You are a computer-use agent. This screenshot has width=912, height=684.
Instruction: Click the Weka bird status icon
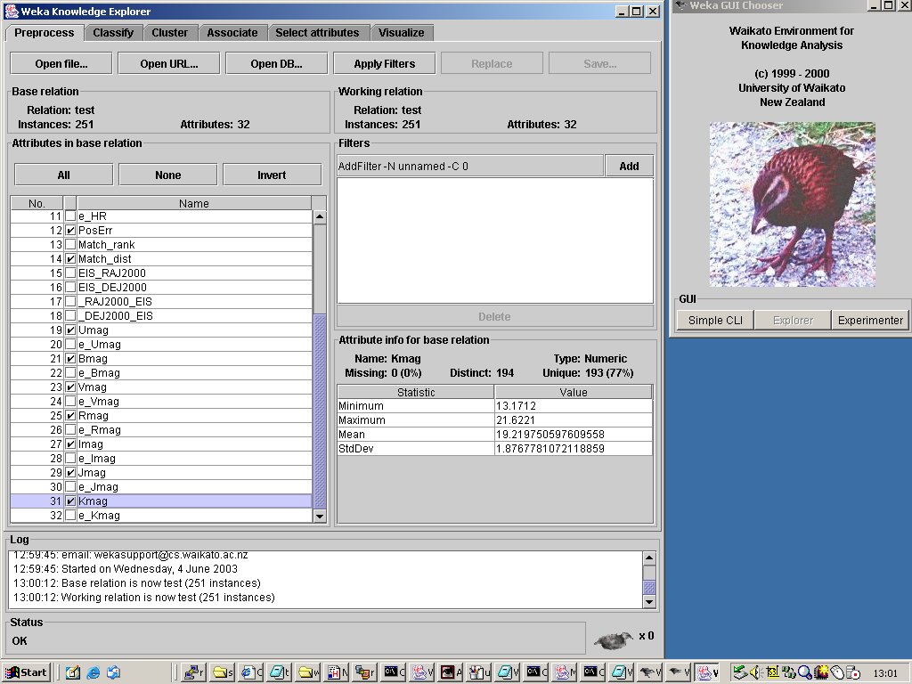click(615, 639)
